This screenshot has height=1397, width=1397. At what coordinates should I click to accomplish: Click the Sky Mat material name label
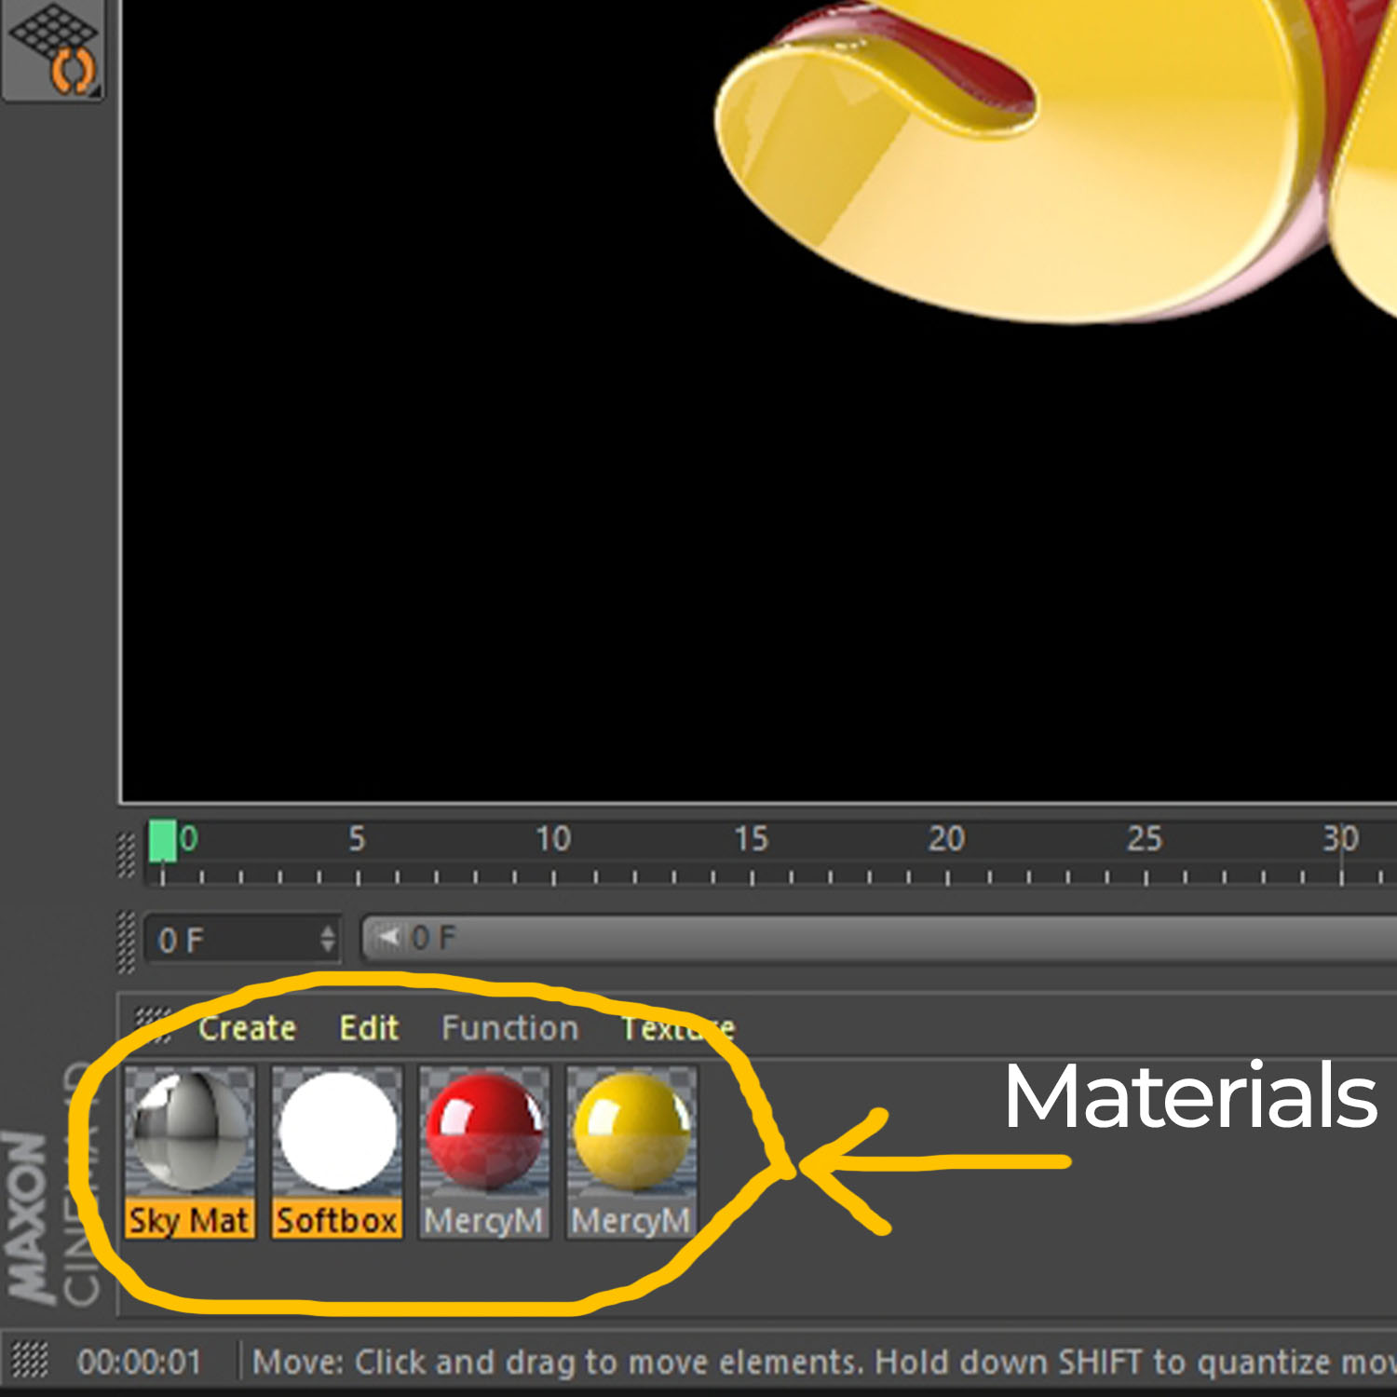point(190,1220)
